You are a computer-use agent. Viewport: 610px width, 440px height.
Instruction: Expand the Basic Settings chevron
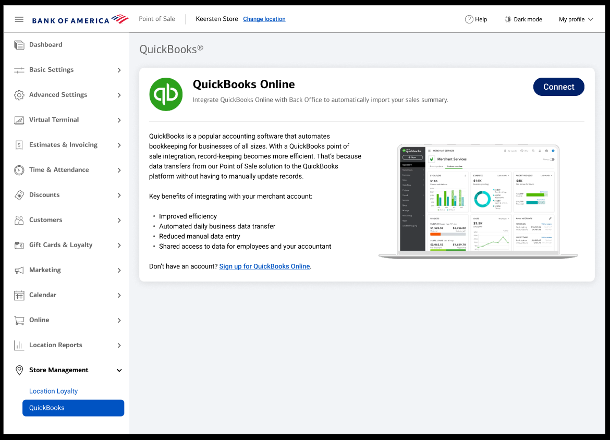pyautogui.click(x=119, y=70)
